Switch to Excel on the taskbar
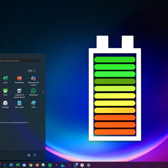This screenshot has width=168, height=168. [18, 165]
